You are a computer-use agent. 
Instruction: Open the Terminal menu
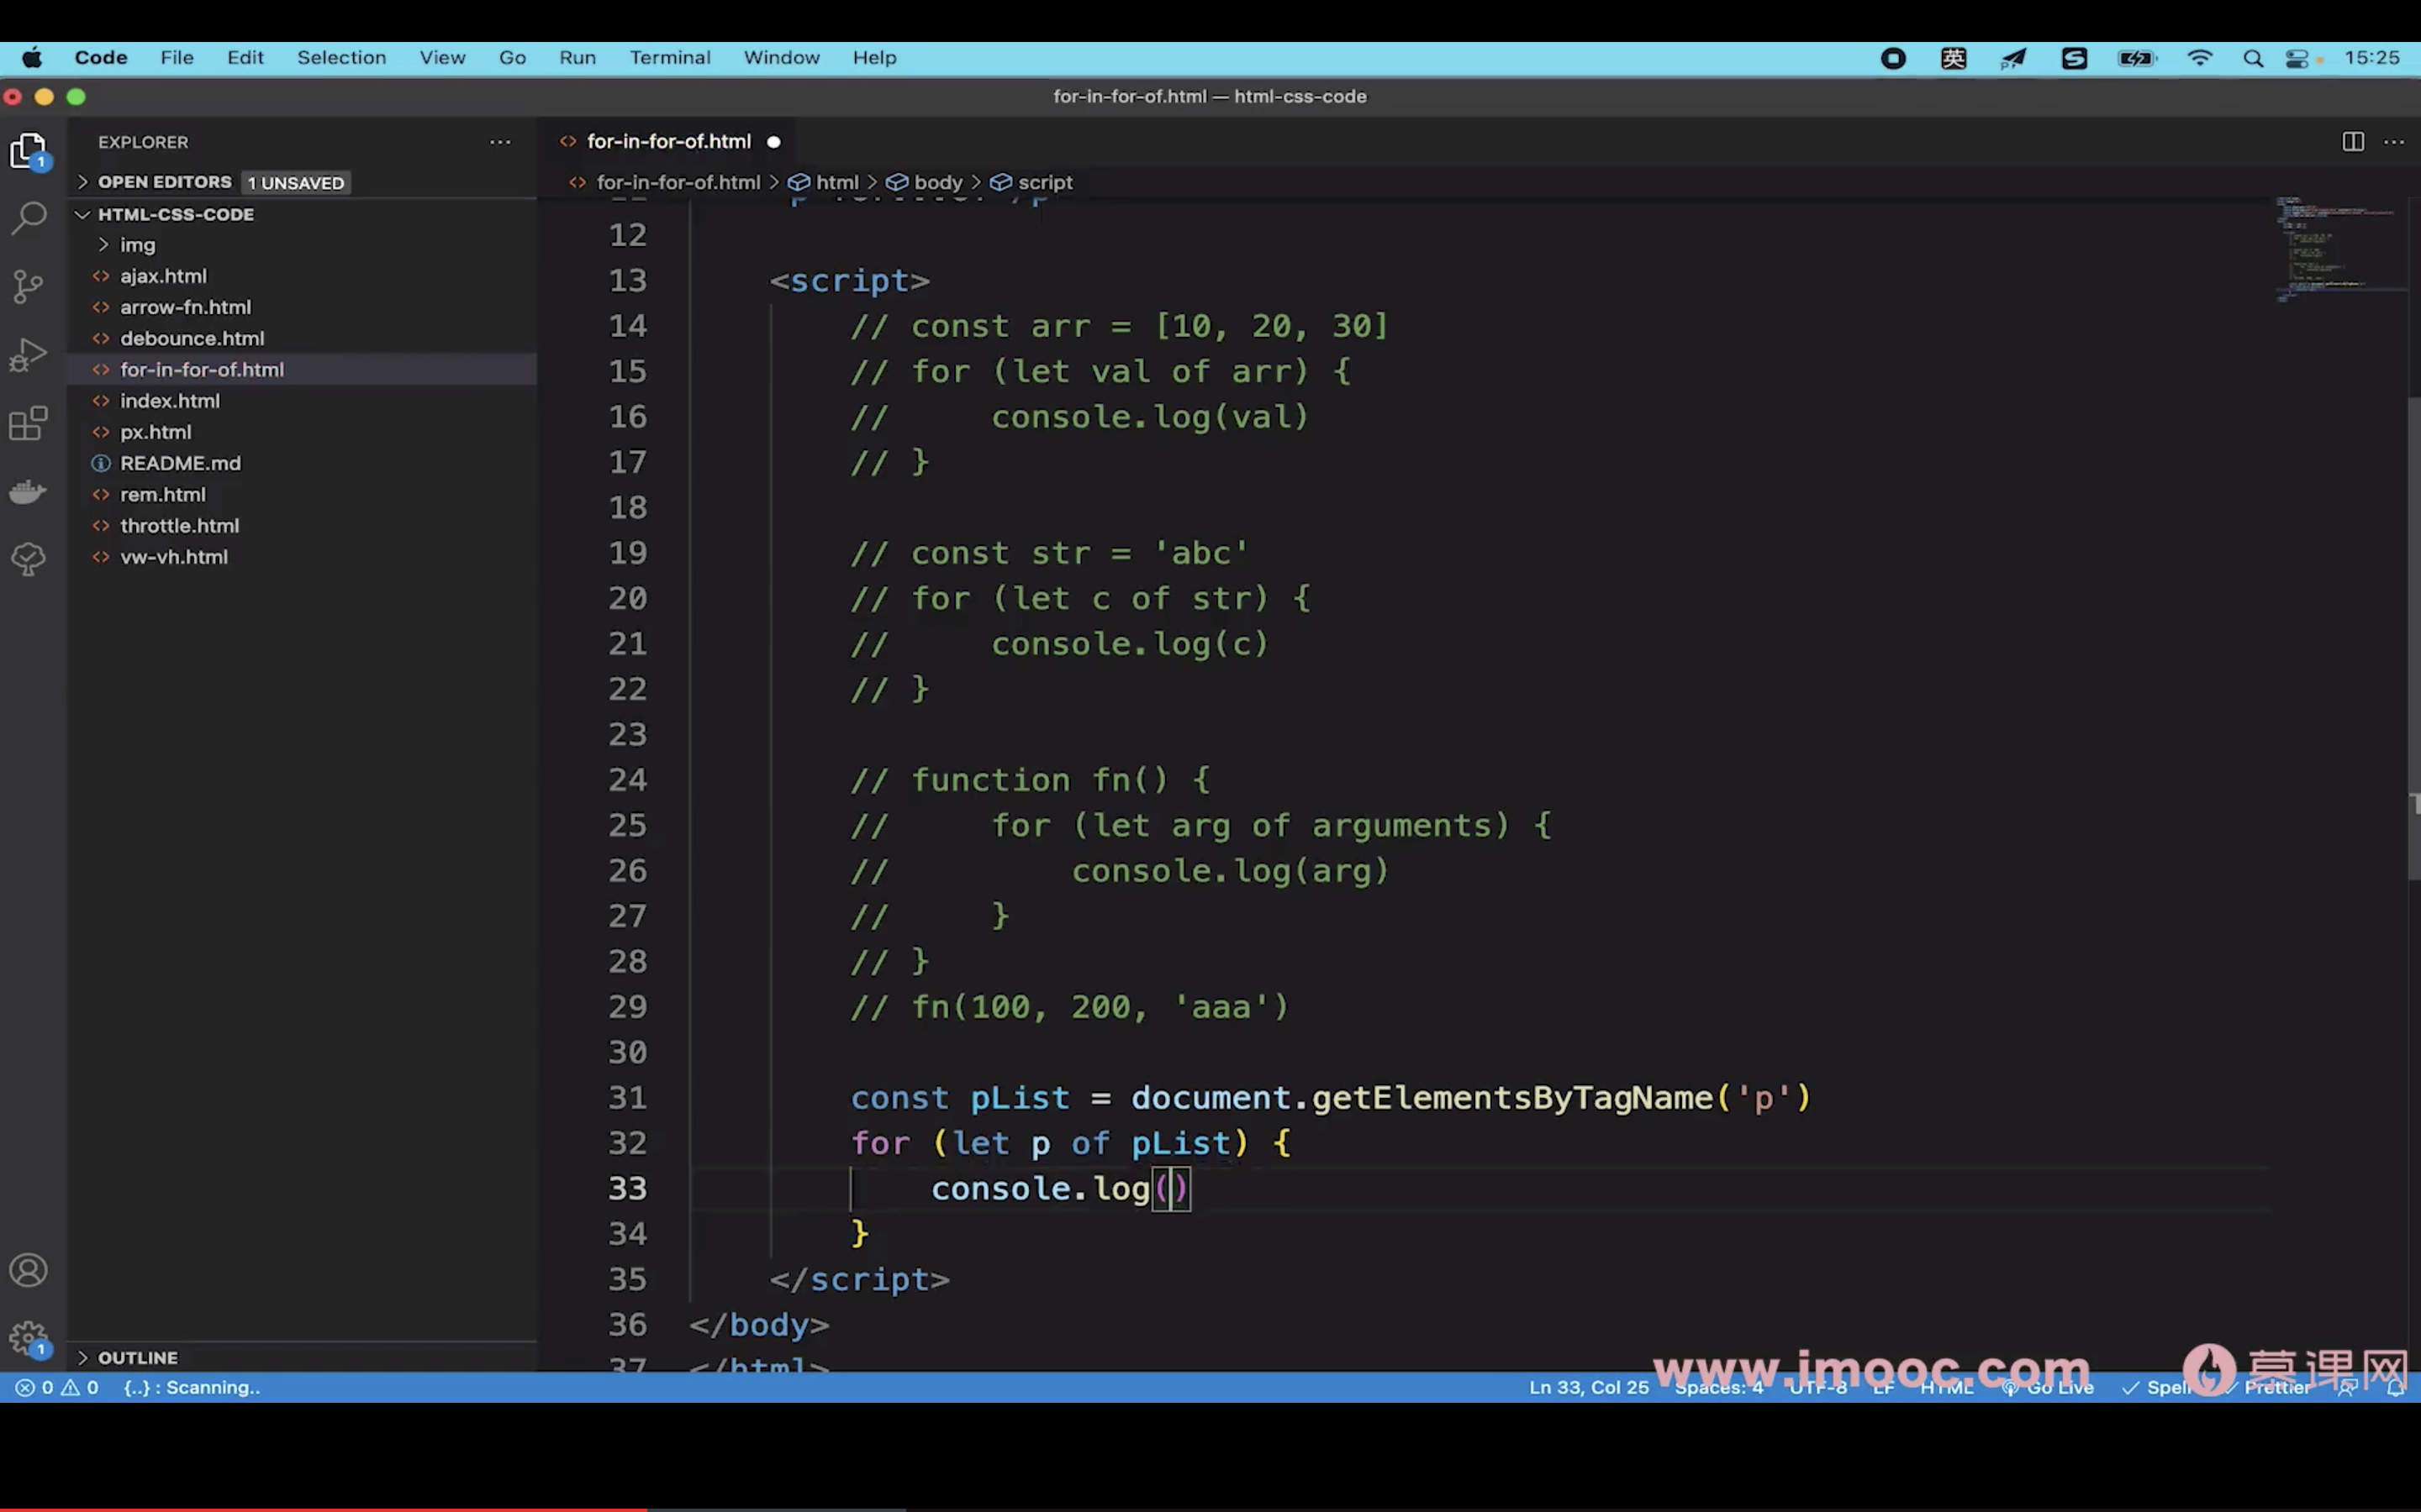pos(669,58)
